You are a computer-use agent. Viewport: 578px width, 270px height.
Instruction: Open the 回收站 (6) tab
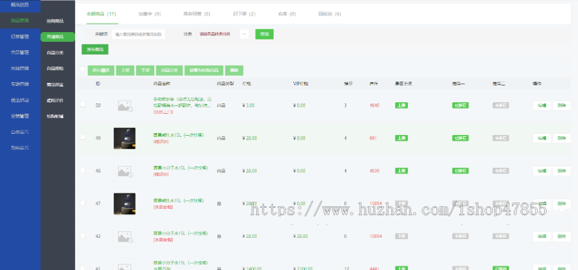click(x=329, y=14)
